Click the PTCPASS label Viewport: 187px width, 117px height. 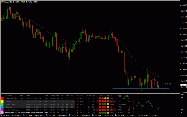122,104
